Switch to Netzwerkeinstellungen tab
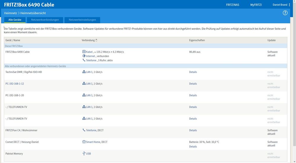This screenshot has height=163, width=296. point(82,20)
